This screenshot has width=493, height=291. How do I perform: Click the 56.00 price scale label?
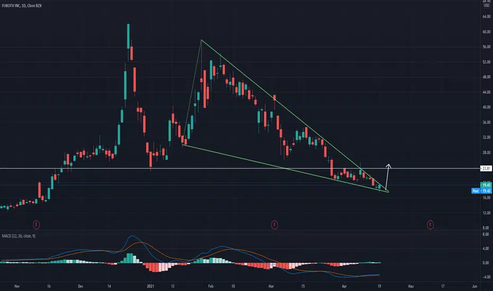click(x=487, y=47)
